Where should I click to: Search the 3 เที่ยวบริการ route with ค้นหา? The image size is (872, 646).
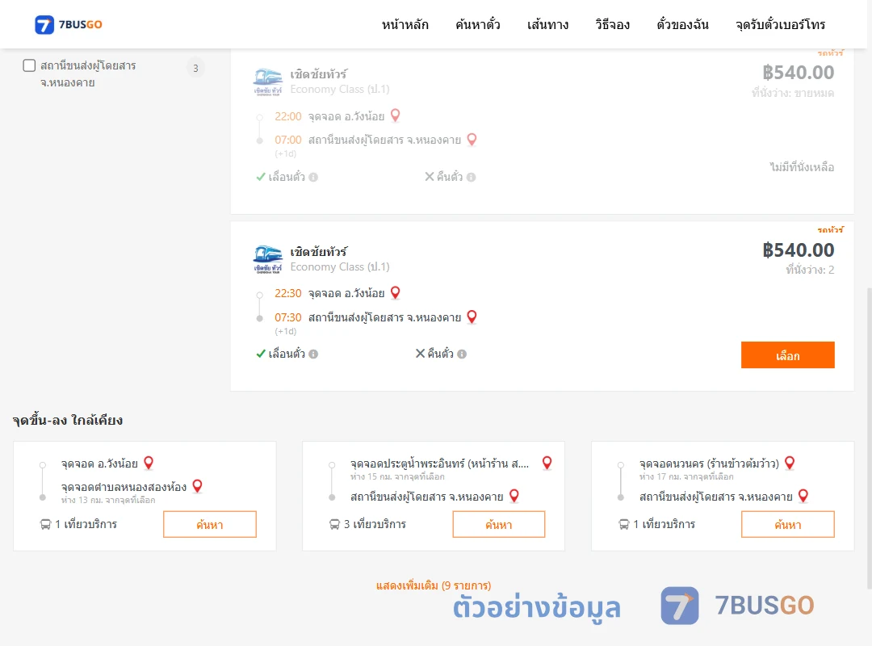coord(499,524)
